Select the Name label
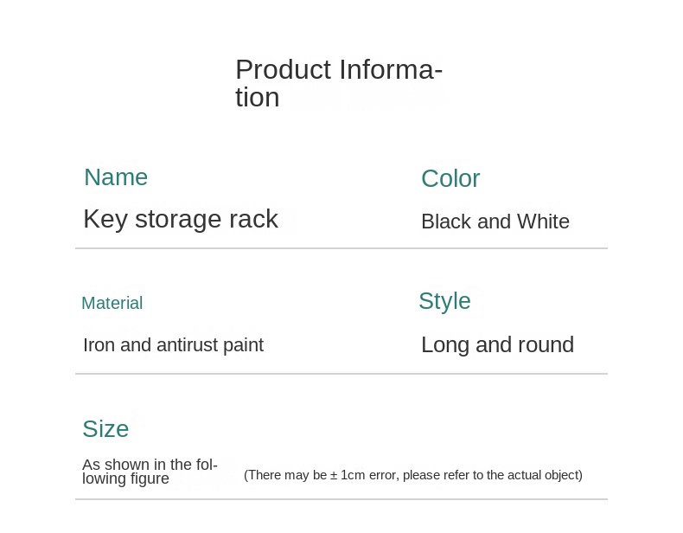Image resolution: width=683 pixels, height=533 pixels. pos(116,177)
